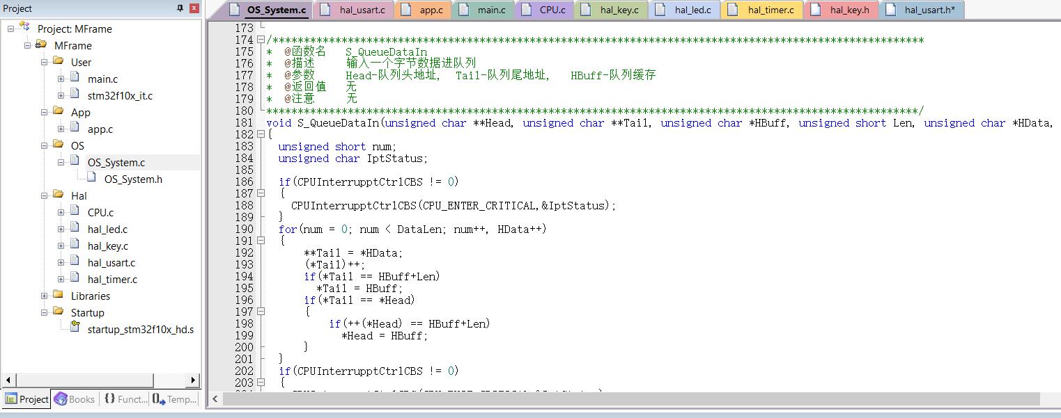Open OS_System.h header in tree
The width and height of the screenshot is (1061, 418).
[133, 179]
